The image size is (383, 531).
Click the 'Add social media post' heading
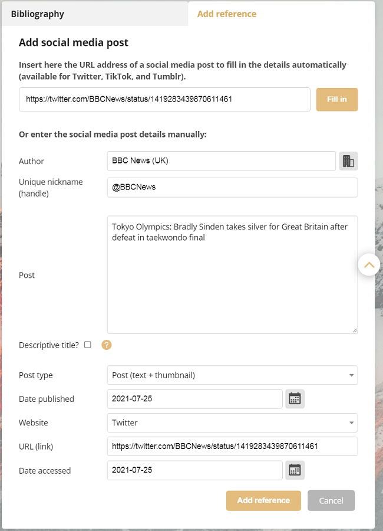[74, 42]
